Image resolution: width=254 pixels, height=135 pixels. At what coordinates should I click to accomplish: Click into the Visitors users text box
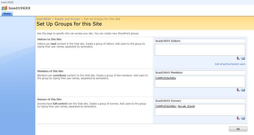pos(200,50)
